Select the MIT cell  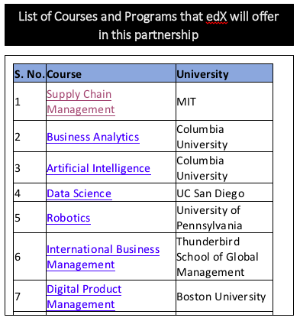point(224,102)
